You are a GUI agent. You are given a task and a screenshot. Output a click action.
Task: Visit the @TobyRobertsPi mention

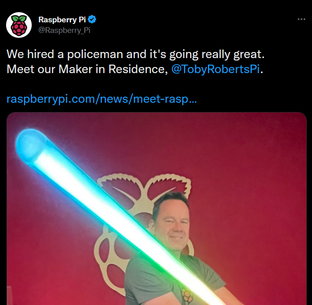215,69
